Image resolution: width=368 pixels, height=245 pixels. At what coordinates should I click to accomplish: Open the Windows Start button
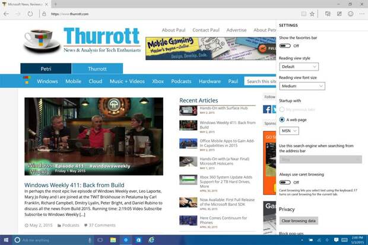[x=6, y=240]
